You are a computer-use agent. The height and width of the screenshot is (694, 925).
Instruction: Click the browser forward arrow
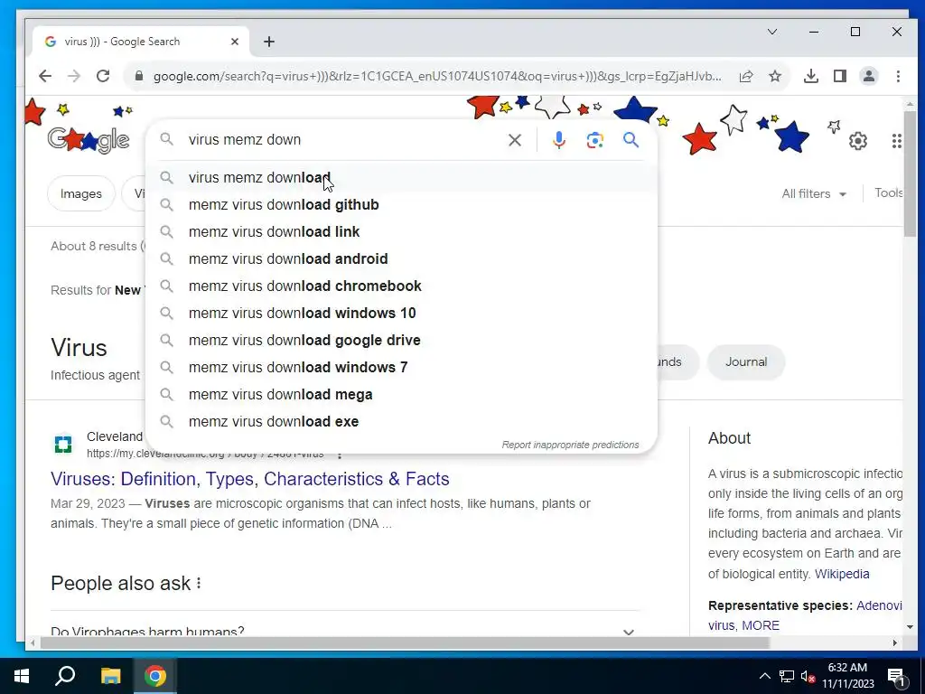pos(74,76)
